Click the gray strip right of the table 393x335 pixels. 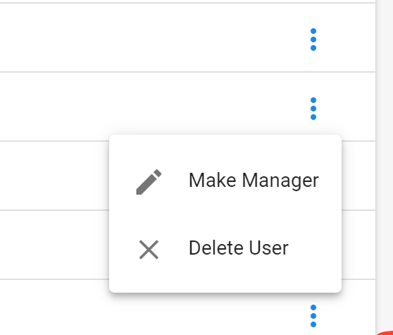point(385,150)
